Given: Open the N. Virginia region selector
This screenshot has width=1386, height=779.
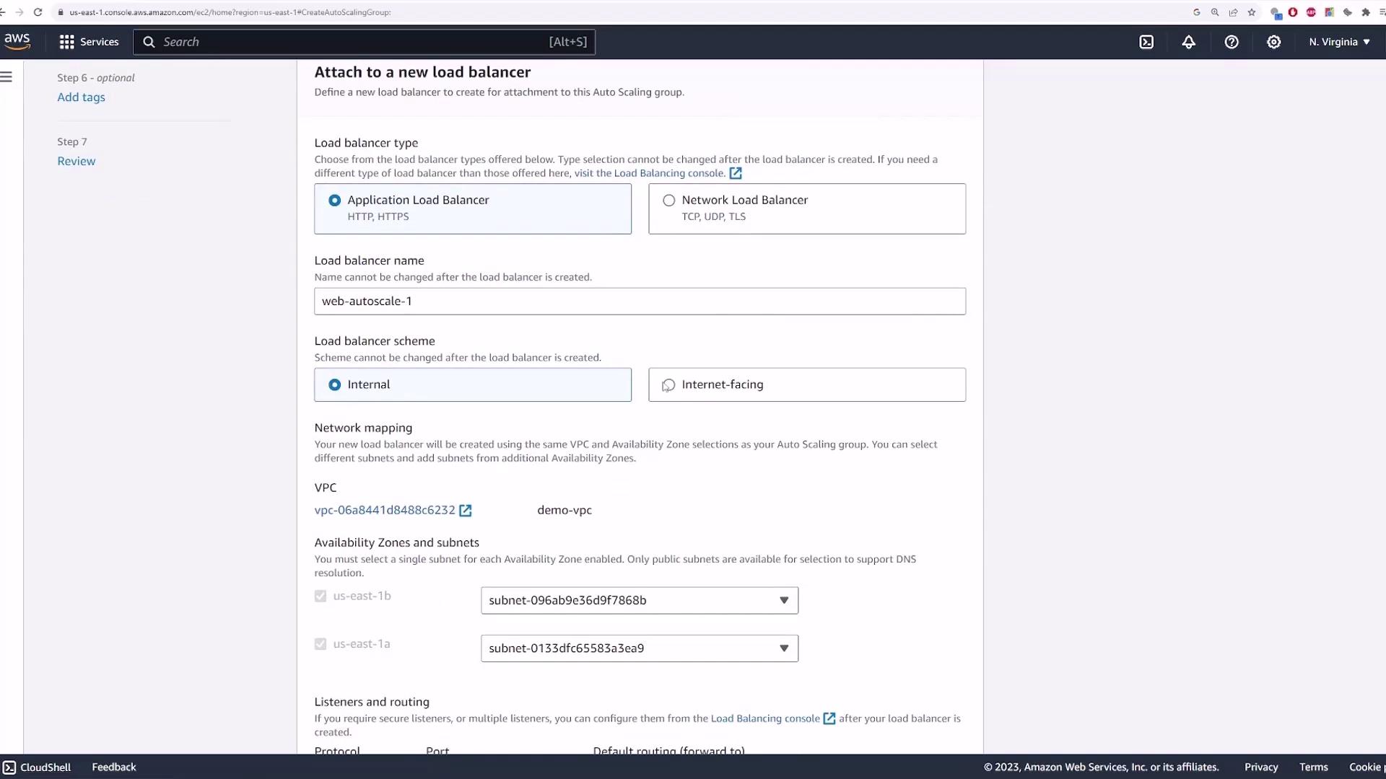Looking at the screenshot, I should click(x=1339, y=42).
